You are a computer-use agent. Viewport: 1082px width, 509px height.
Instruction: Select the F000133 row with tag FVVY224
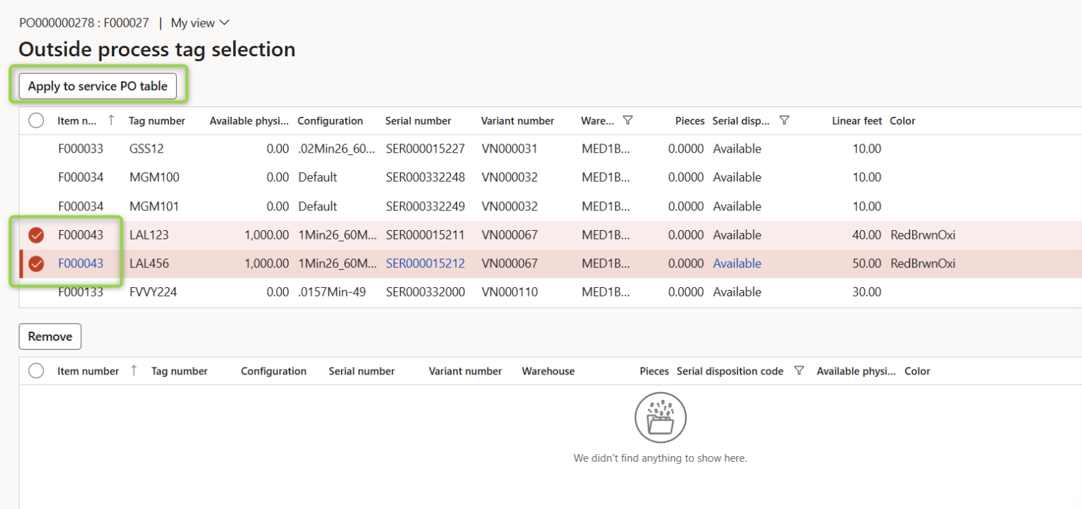coord(36,291)
